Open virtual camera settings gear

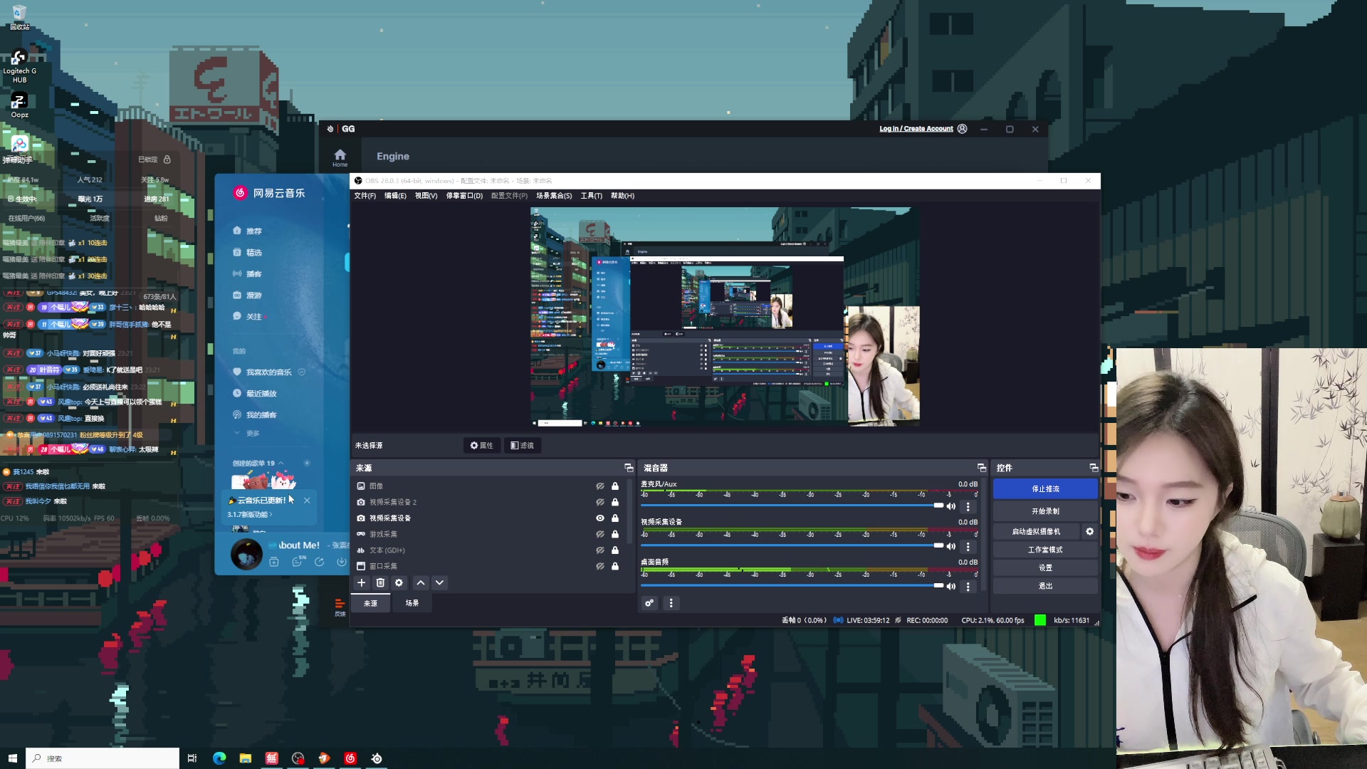(x=1089, y=532)
